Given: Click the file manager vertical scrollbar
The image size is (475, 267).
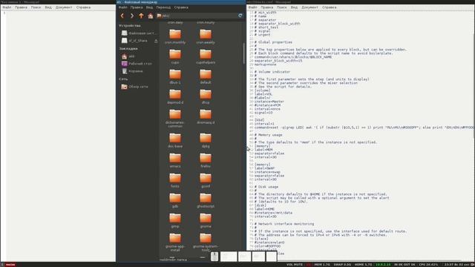Looking at the screenshot, I should pyautogui.click(x=244, y=53).
